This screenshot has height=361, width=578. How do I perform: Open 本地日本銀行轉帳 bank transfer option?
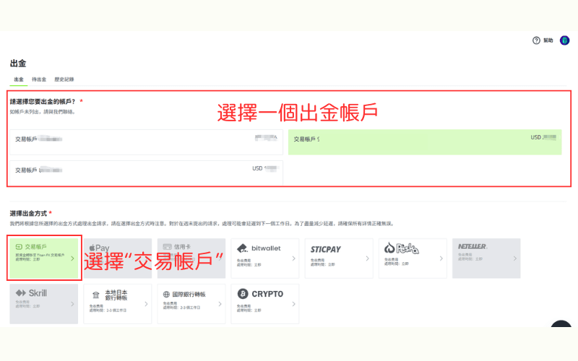click(117, 303)
